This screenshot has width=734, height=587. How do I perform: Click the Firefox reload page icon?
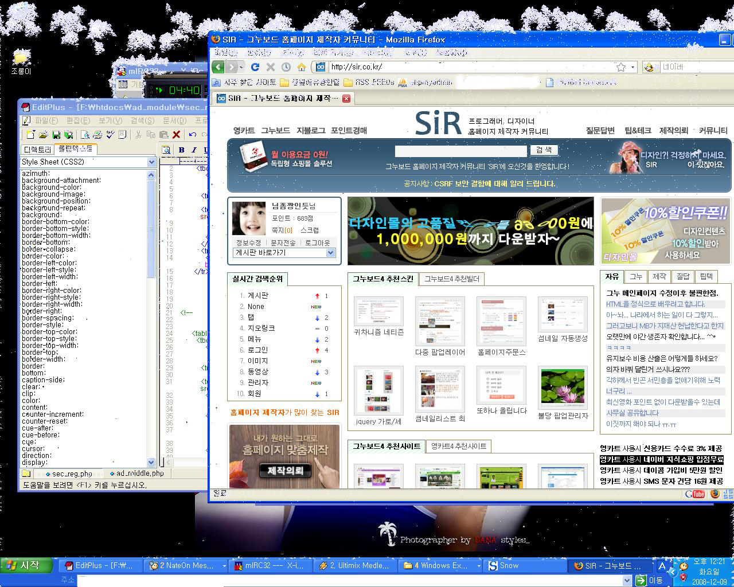click(x=255, y=67)
